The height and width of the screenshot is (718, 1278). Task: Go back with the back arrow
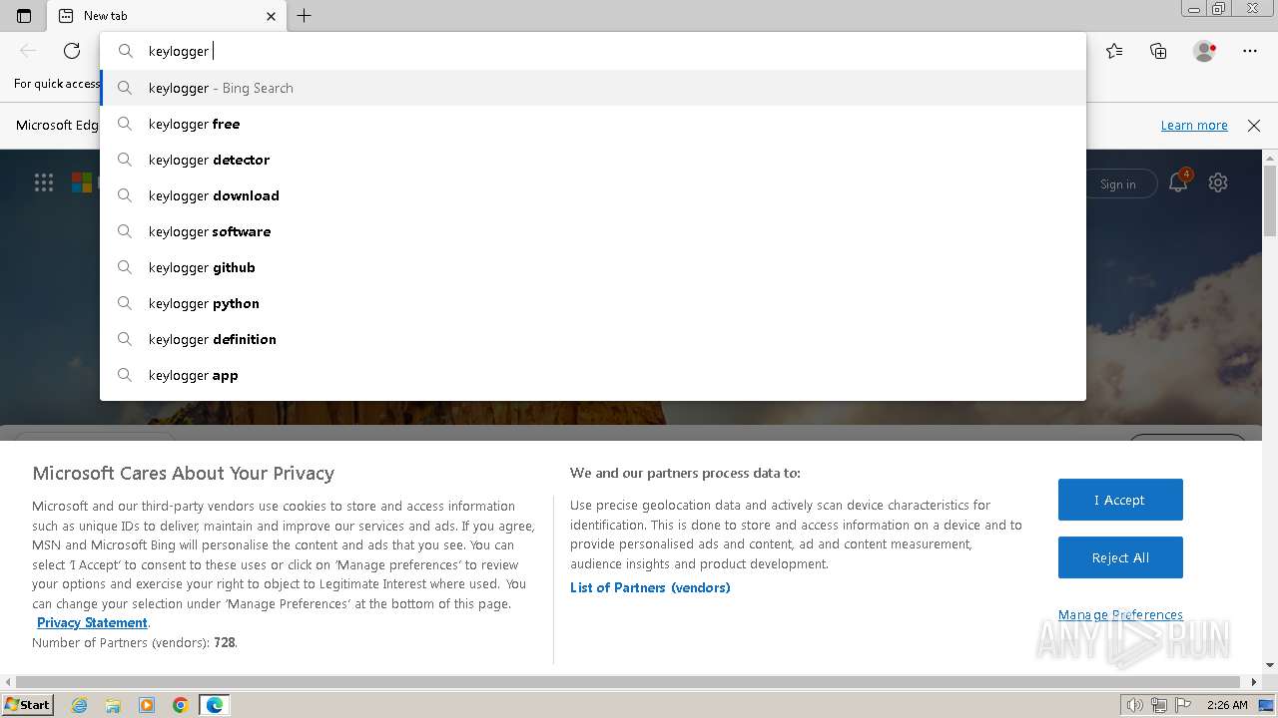tap(28, 51)
